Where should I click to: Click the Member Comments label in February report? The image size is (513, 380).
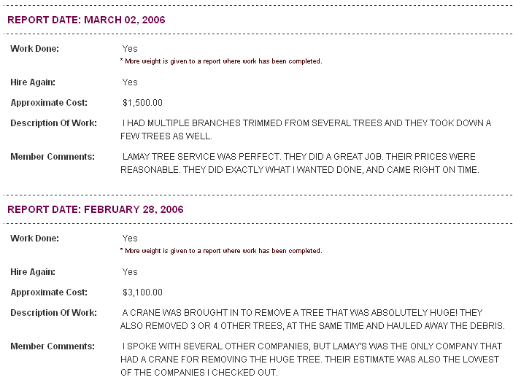point(53,346)
